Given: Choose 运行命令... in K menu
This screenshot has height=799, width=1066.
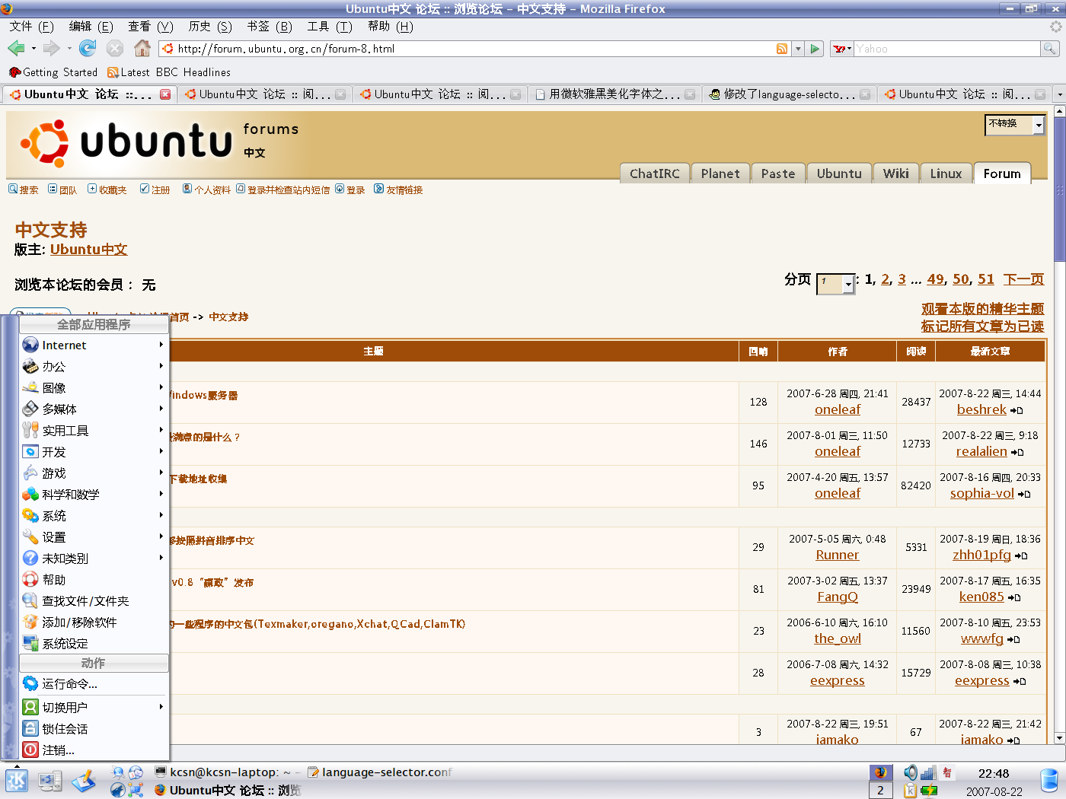Looking at the screenshot, I should [x=94, y=683].
